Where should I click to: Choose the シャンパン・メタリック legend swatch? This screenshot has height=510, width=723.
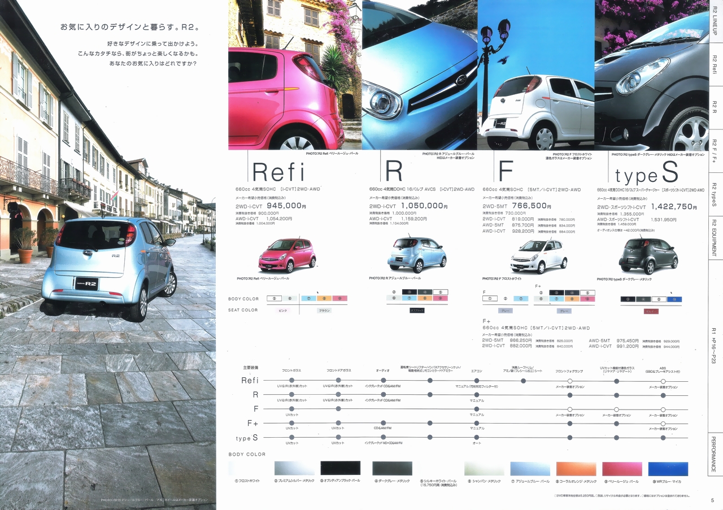point(484,468)
